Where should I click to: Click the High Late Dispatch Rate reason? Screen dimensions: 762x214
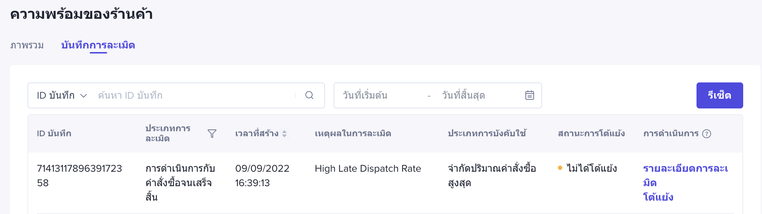coord(368,168)
